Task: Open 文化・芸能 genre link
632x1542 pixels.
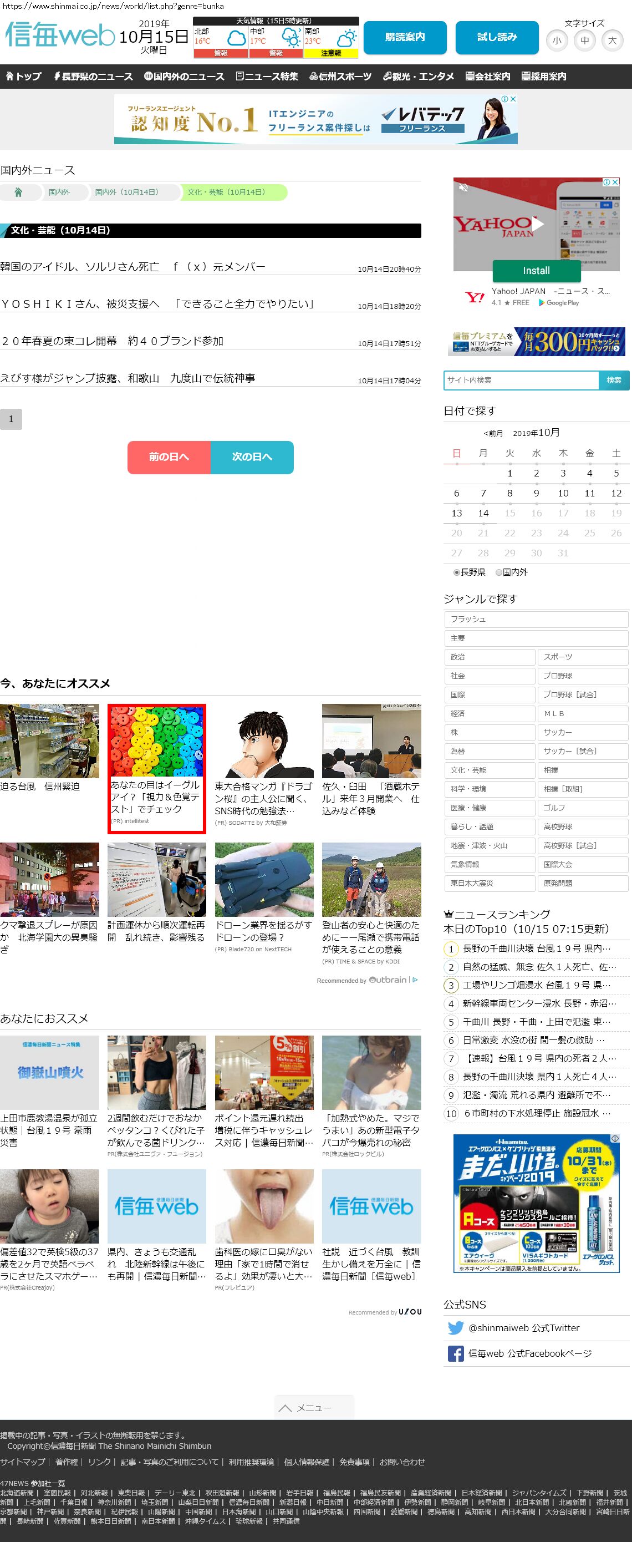Action: coord(489,770)
